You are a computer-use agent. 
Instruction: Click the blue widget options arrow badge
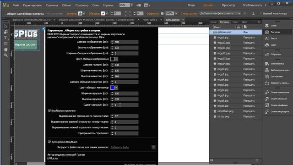[43, 29]
